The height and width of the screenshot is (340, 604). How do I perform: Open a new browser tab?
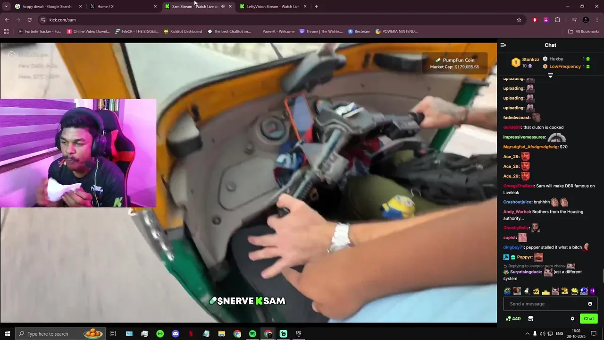(316, 7)
